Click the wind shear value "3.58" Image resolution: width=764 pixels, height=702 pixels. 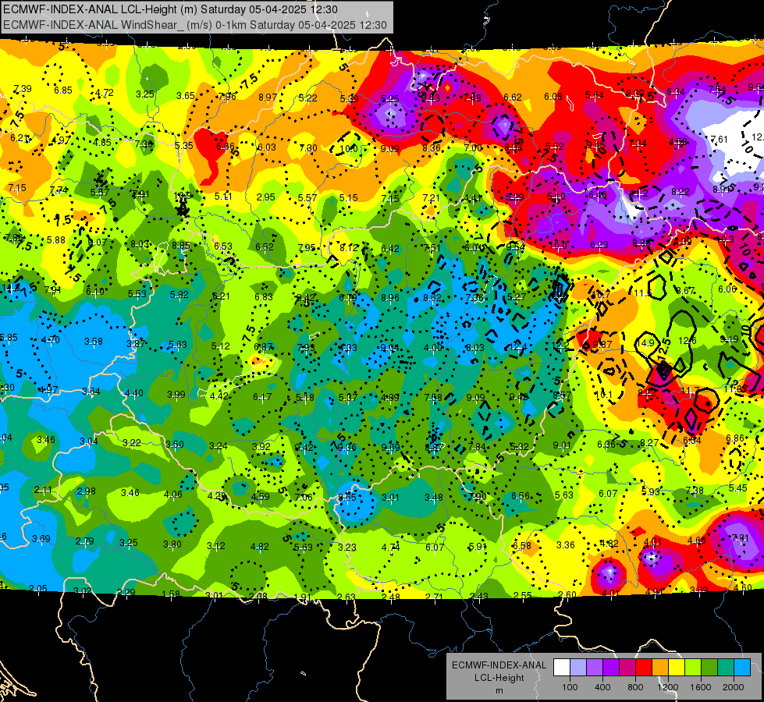pyautogui.click(x=94, y=342)
